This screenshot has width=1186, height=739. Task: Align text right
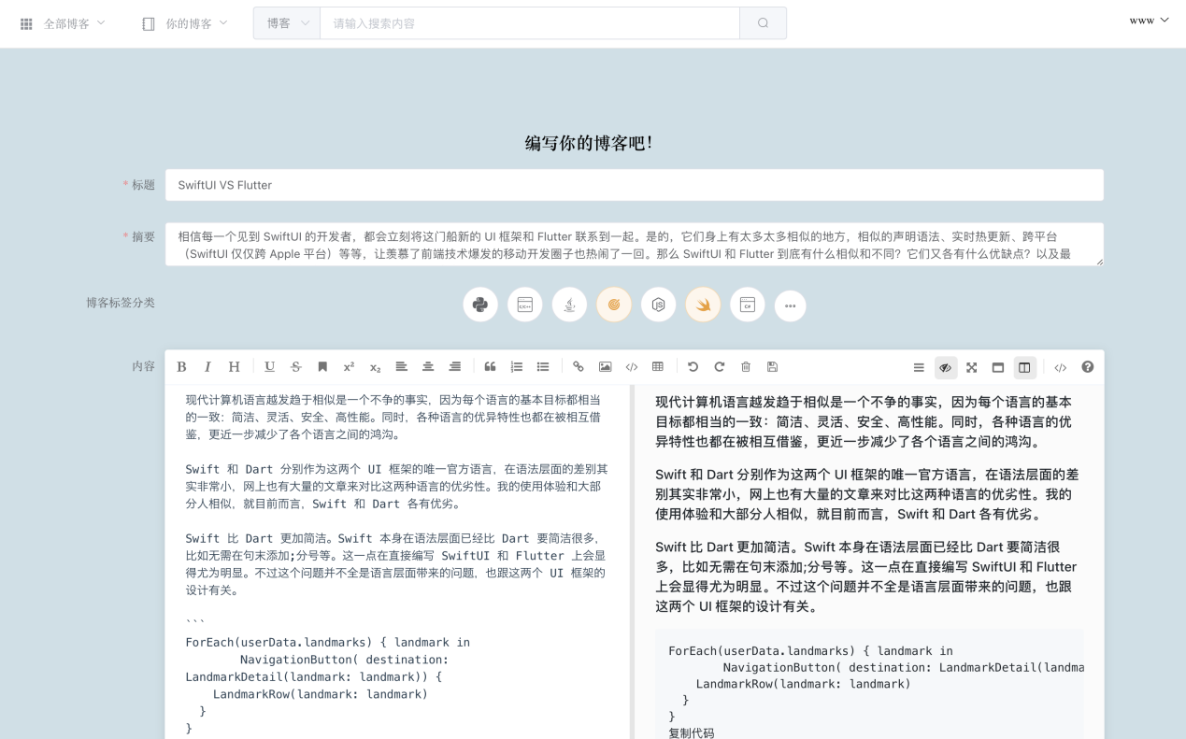coord(455,367)
